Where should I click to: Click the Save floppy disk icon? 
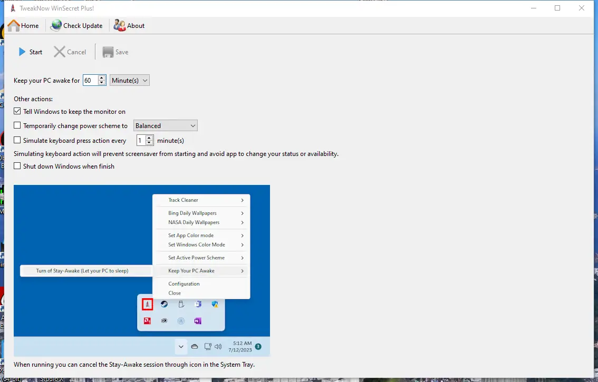pyautogui.click(x=108, y=52)
